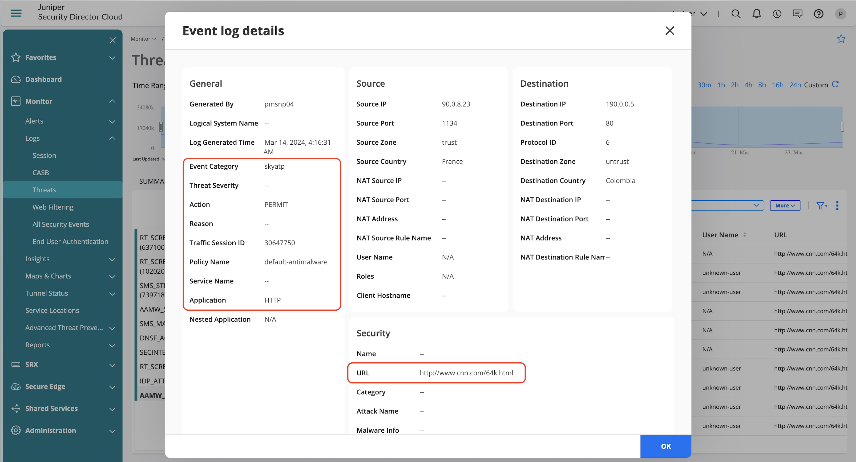Favorite this page with the star icon
856x462 pixels.
pyautogui.click(x=841, y=39)
